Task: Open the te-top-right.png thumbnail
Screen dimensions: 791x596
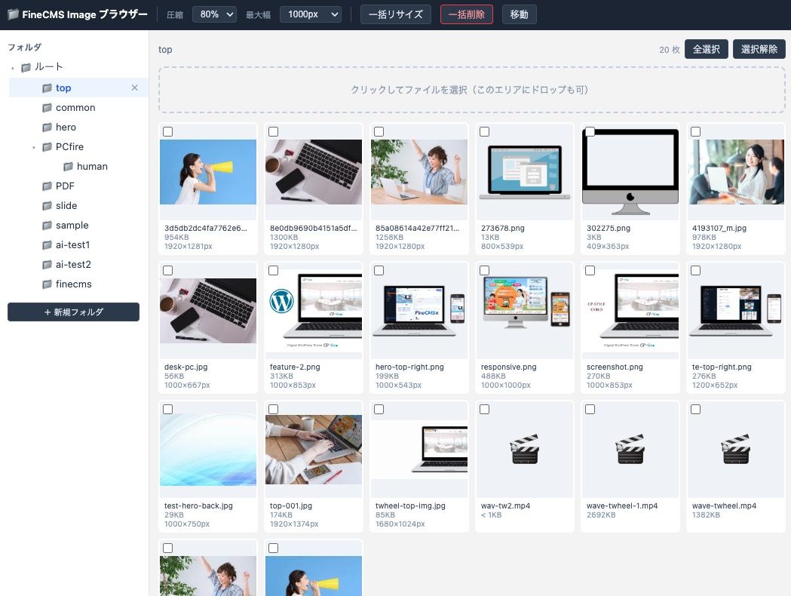Action: pos(735,311)
